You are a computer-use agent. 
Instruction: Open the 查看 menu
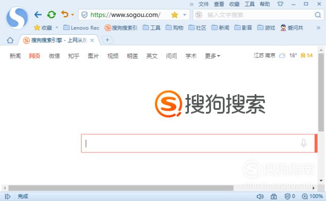click(219, 4)
